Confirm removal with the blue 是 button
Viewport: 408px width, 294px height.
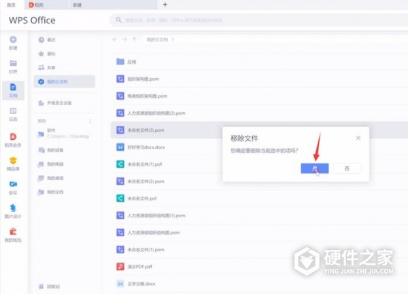pos(315,168)
